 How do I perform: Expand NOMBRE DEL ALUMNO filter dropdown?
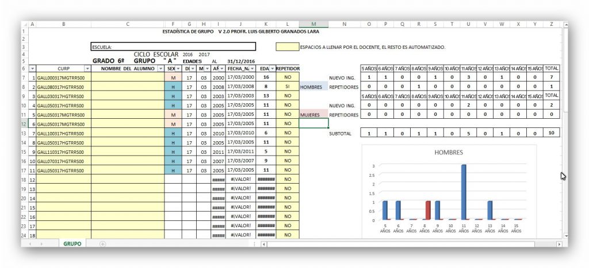(159, 68)
